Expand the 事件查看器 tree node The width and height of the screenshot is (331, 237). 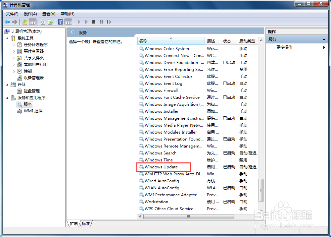click(14, 51)
